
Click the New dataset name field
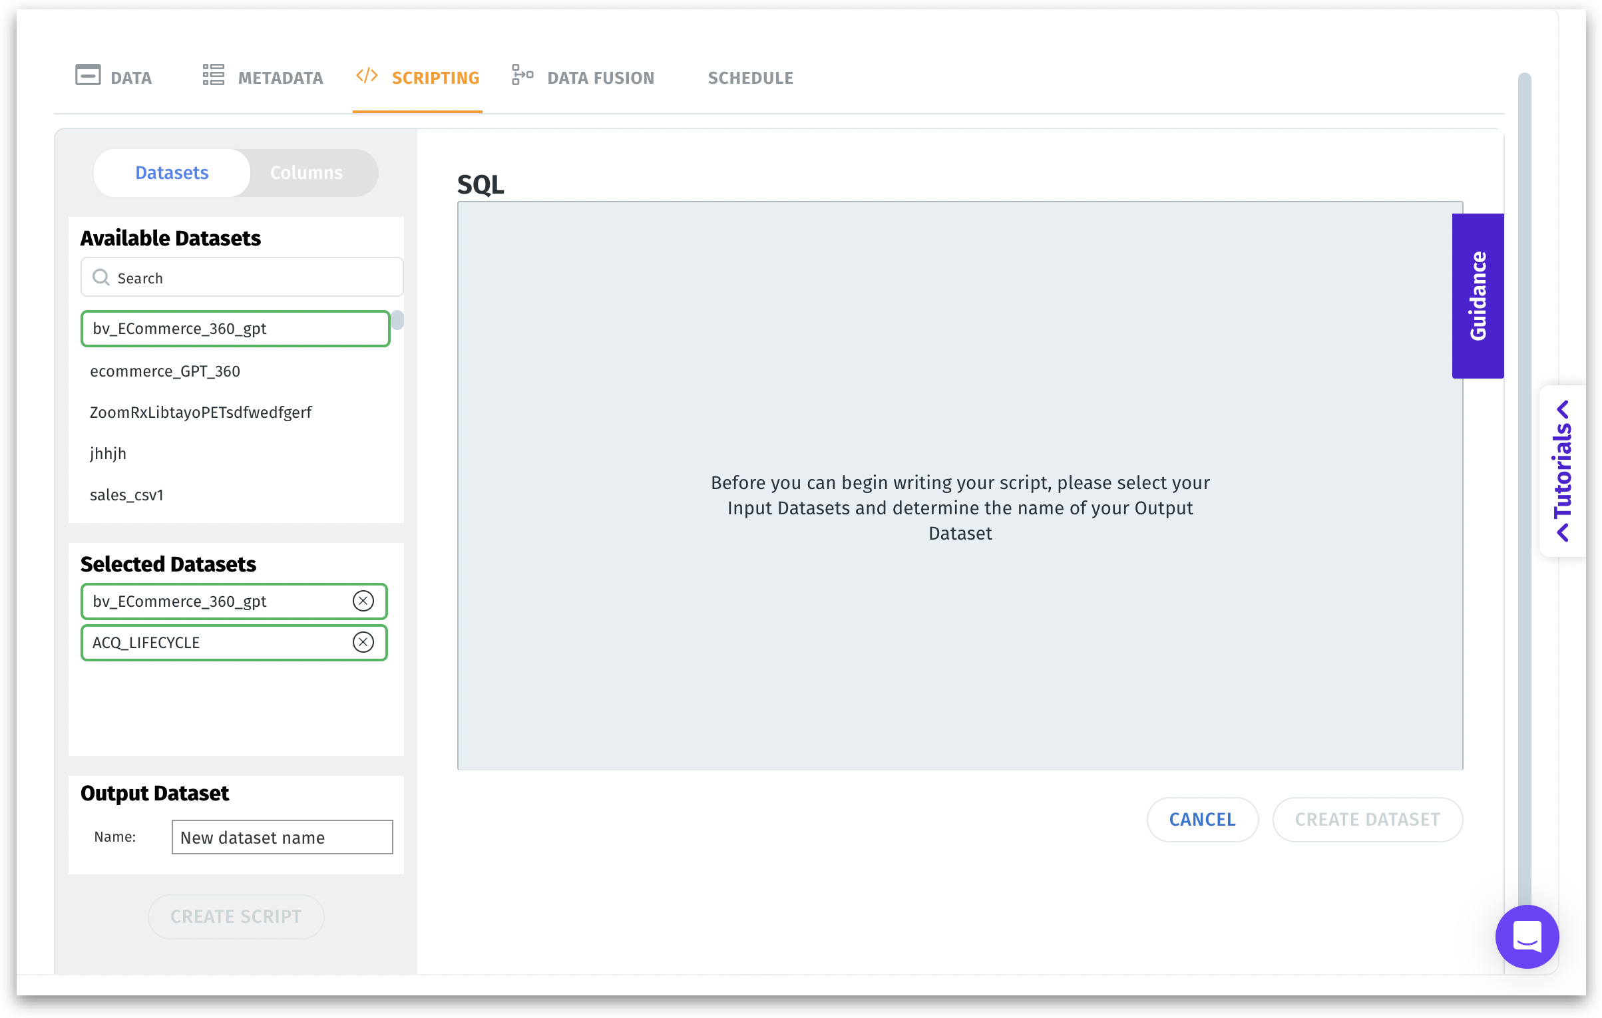tap(282, 838)
